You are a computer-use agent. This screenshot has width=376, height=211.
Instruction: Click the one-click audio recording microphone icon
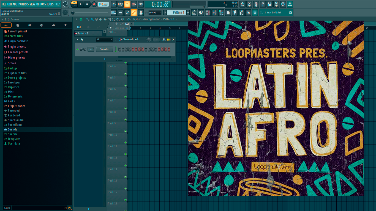pyautogui.click(x=256, y=4)
